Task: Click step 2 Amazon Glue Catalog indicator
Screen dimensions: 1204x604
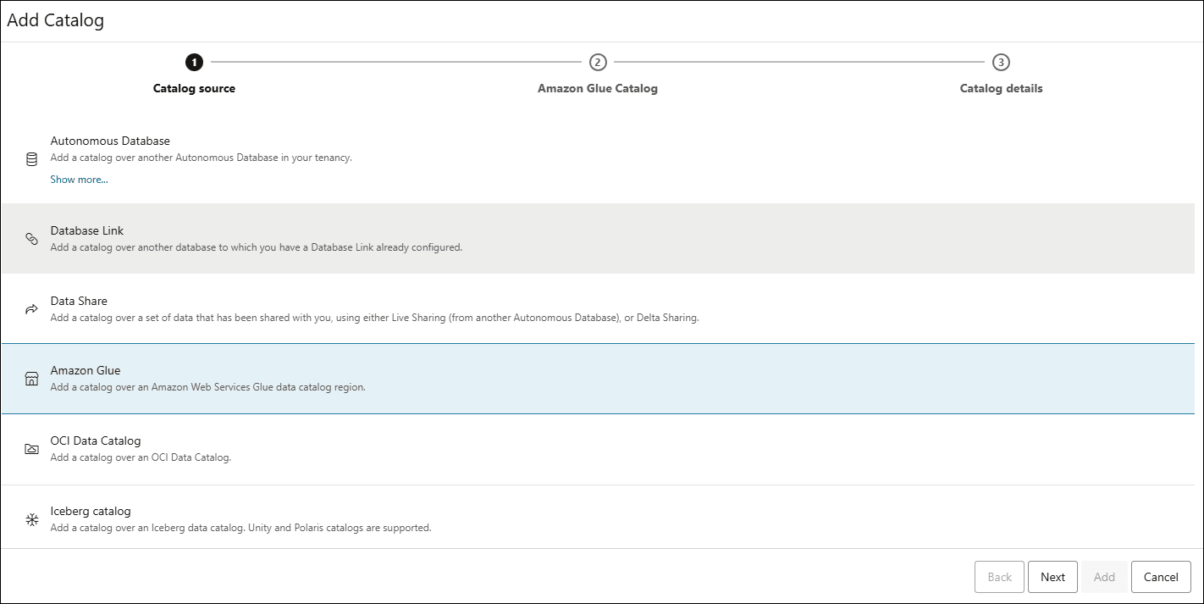Action: pyautogui.click(x=598, y=62)
